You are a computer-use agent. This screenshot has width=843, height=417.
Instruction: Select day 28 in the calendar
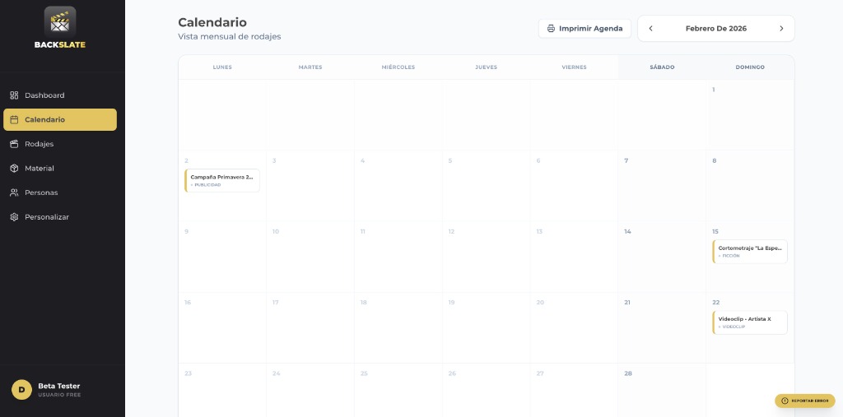(x=628, y=373)
